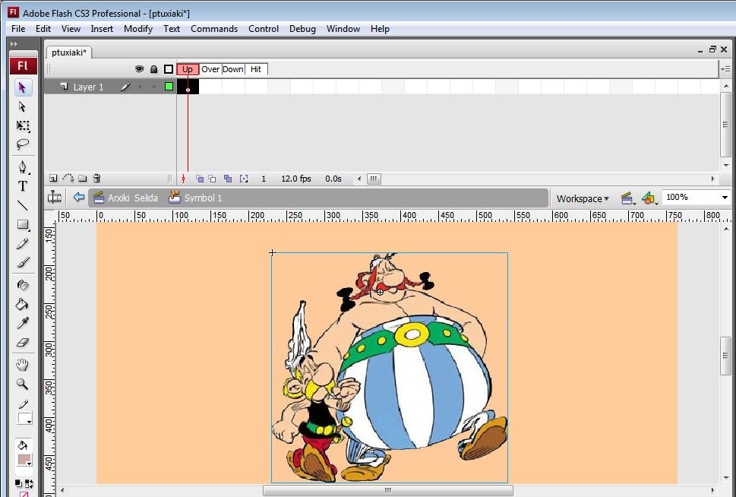The width and height of the screenshot is (736, 497).
Task: Select the Paint Bucket tool
Action: coord(22,305)
